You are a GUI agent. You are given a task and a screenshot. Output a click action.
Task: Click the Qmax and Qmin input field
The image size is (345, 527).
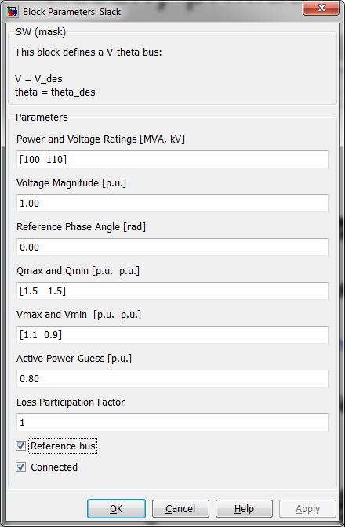(x=172, y=291)
